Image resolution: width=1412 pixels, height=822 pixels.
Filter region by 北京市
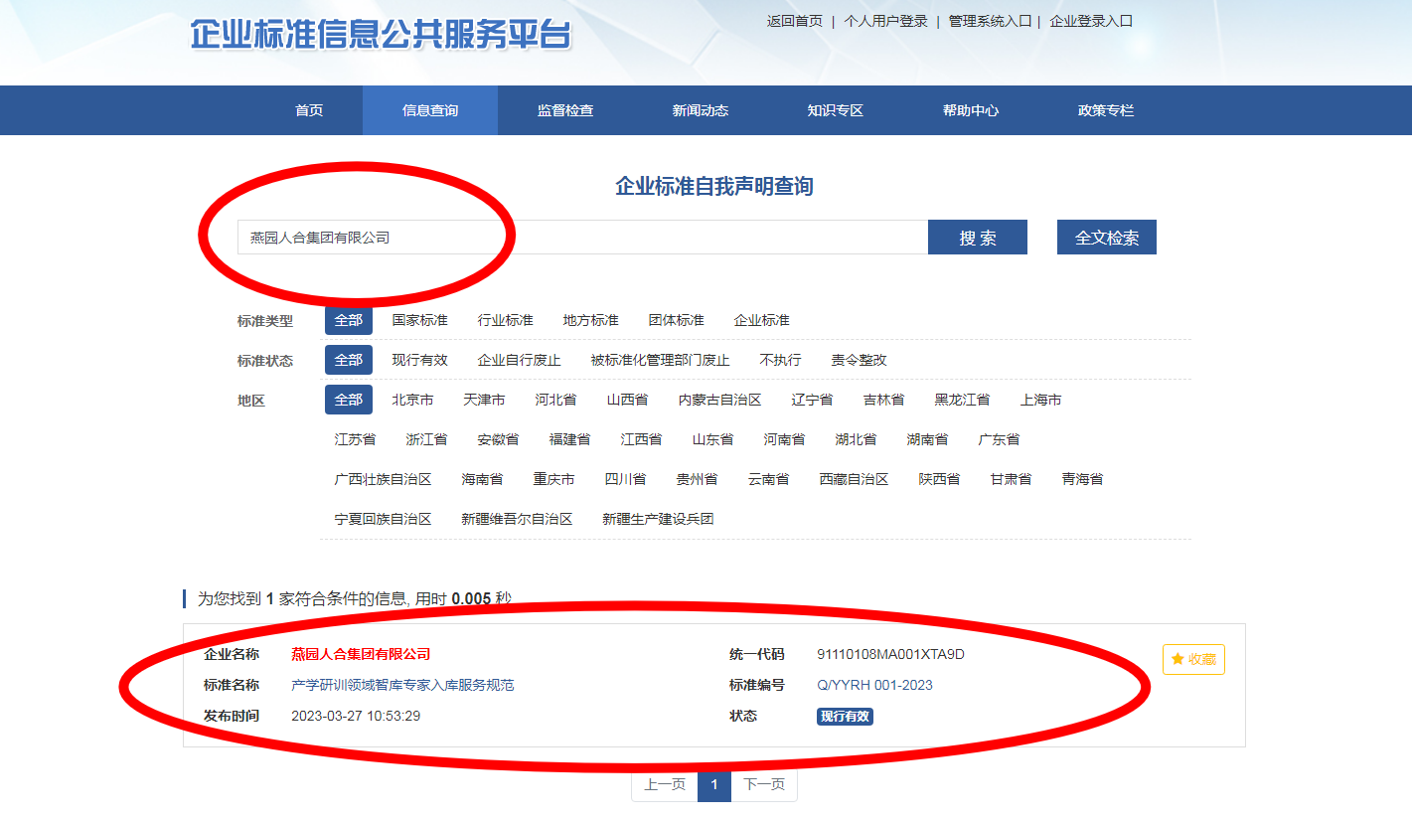(413, 400)
